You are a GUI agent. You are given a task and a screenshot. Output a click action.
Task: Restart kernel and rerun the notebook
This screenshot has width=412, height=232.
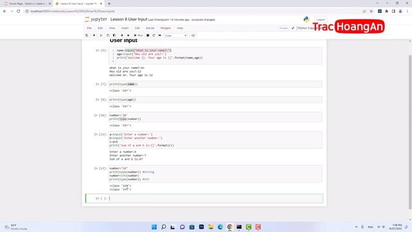click(160, 35)
